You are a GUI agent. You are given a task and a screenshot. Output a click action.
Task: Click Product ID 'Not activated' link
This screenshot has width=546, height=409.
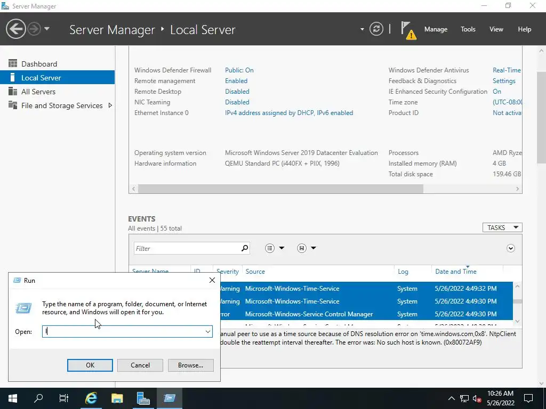click(x=507, y=113)
